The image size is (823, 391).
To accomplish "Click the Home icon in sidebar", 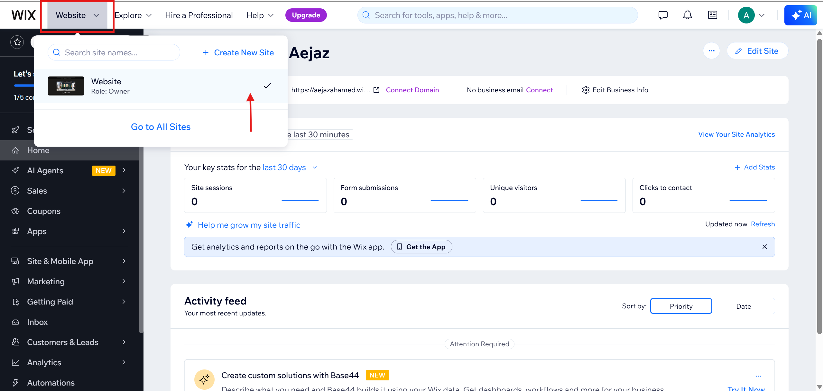I will [15, 150].
